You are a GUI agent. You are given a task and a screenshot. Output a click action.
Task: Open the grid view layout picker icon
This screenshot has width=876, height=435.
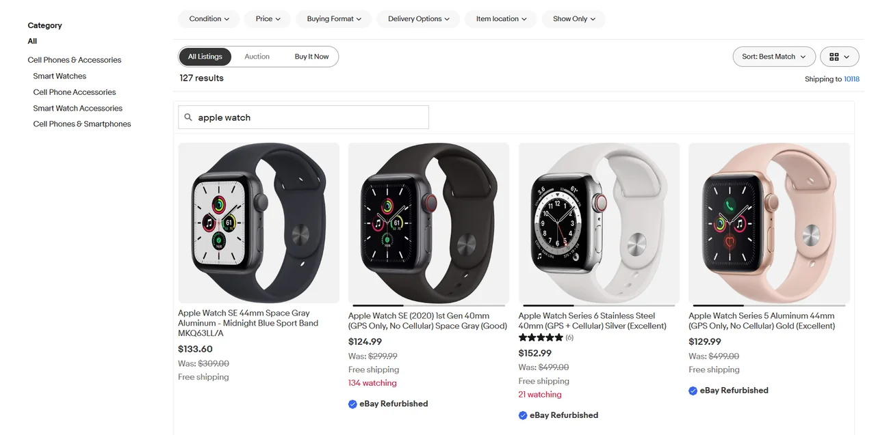coord(834,57)
